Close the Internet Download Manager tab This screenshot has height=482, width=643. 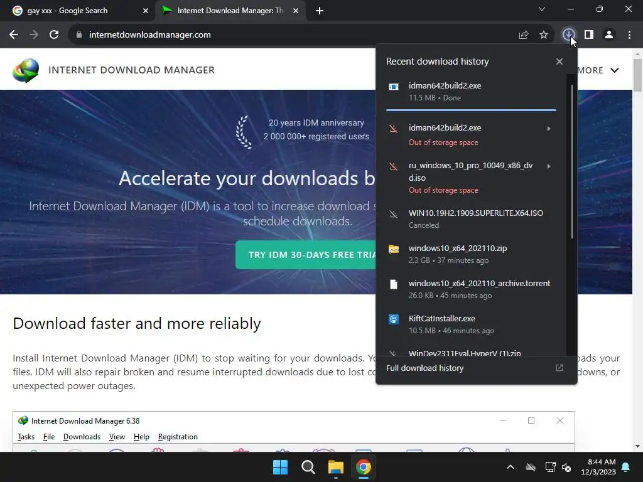(296, 11)
